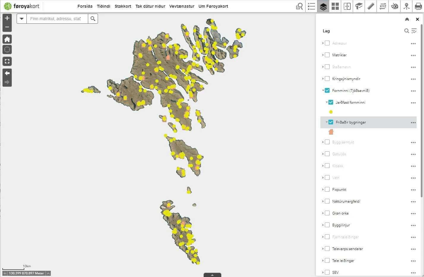This screenshot has height=277, width=424.
Task: Click the Um Føroyakort link
Action: pos(213,6)
